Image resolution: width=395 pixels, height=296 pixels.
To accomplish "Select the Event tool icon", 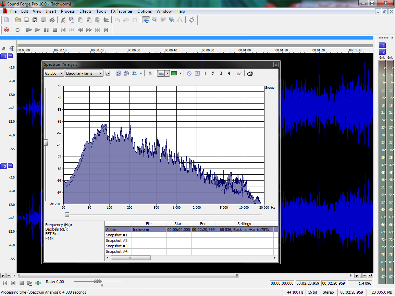I will click(x=172, y=20).
